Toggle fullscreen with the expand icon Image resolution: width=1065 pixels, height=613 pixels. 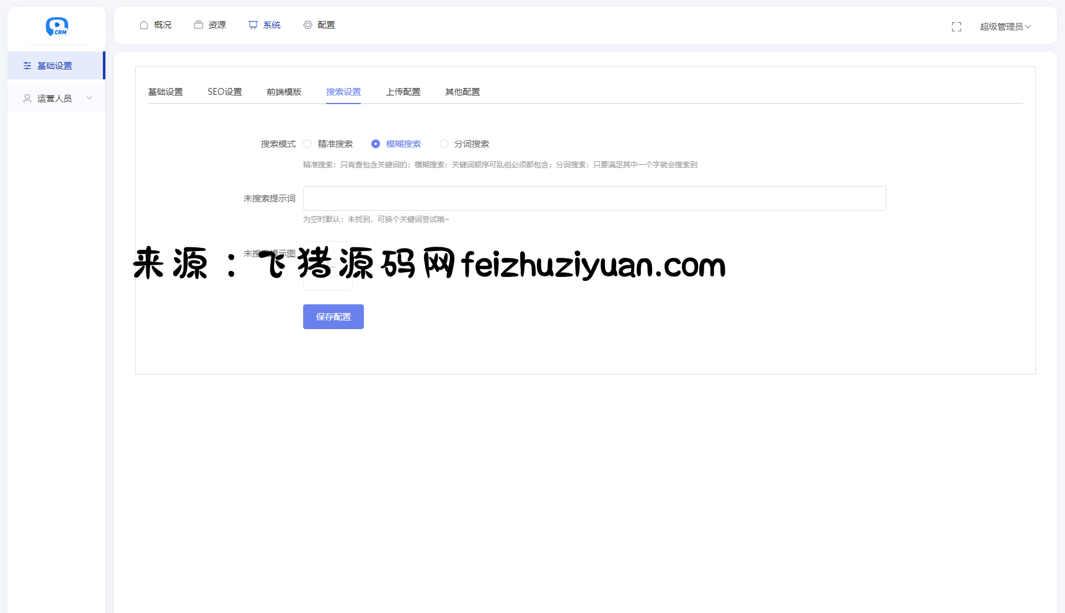coord(956,27)
